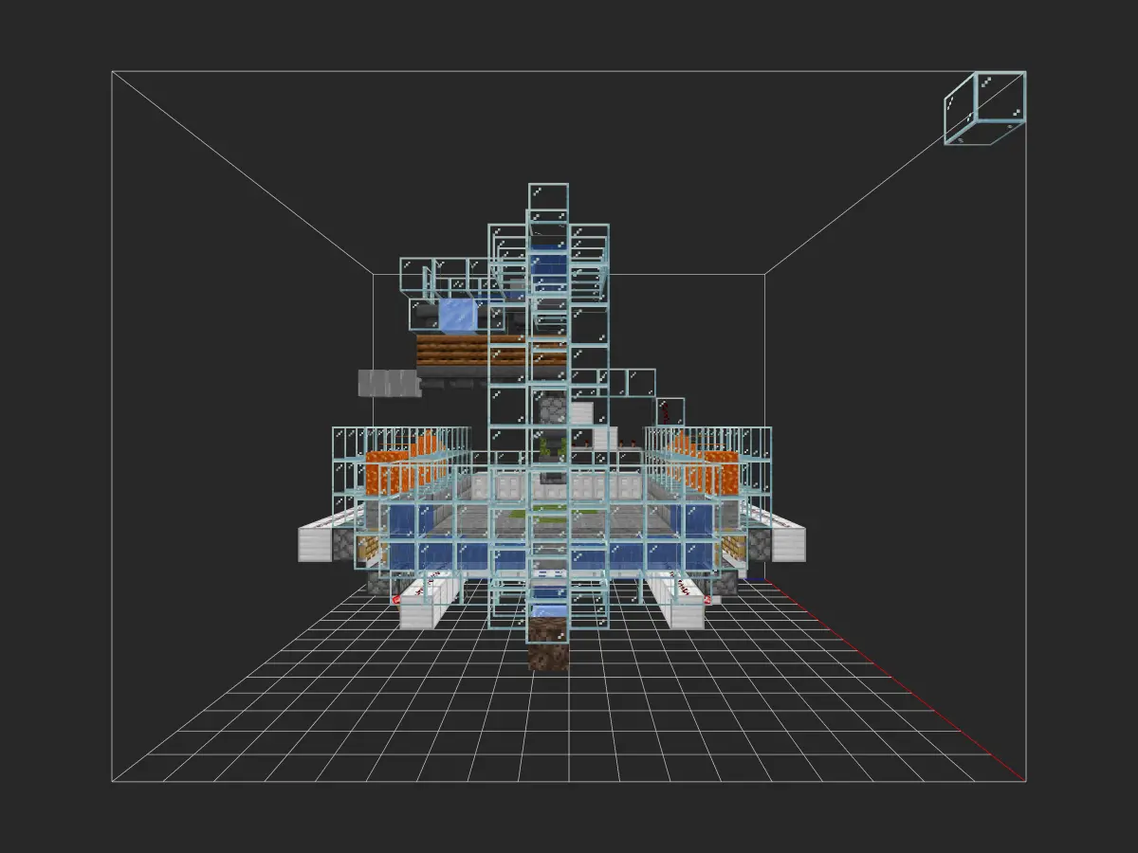
Task: Click the gray stone slab protruding on the left
Action: click(x=388, y=383)
